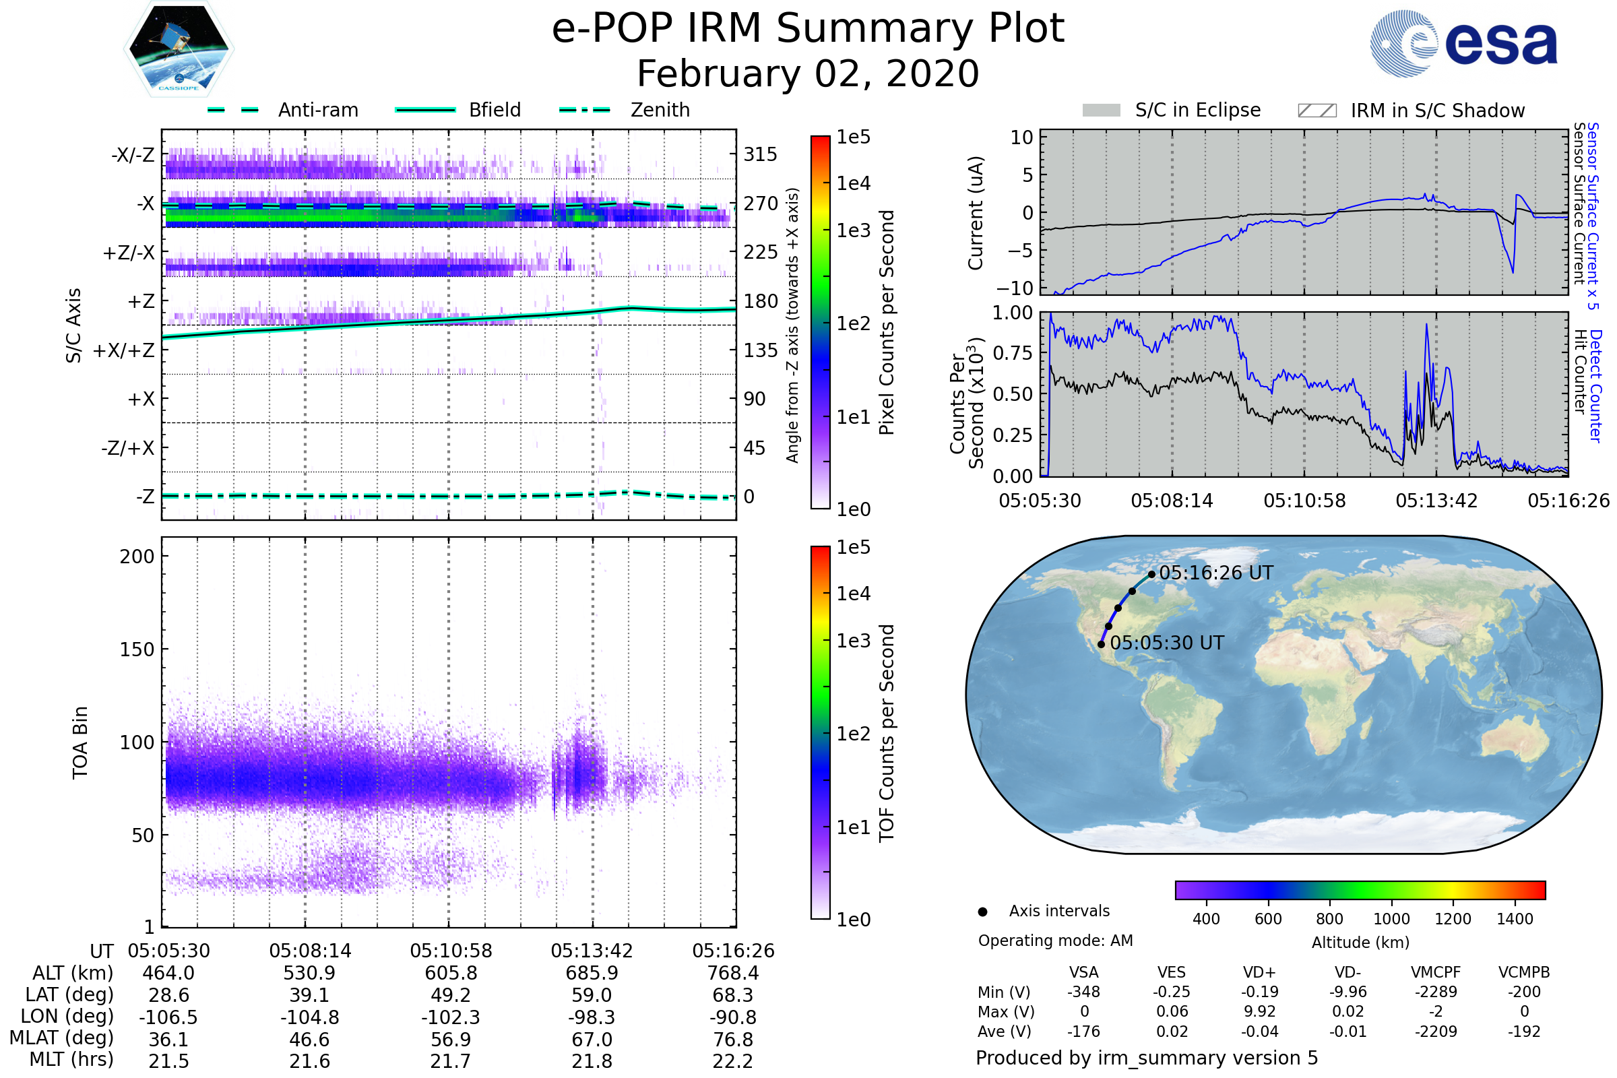This screenshot has width=1617, height=1078.
Task: Click the Produced by irm_summary version 5 text
Action: click(x=1146, y=1057)
